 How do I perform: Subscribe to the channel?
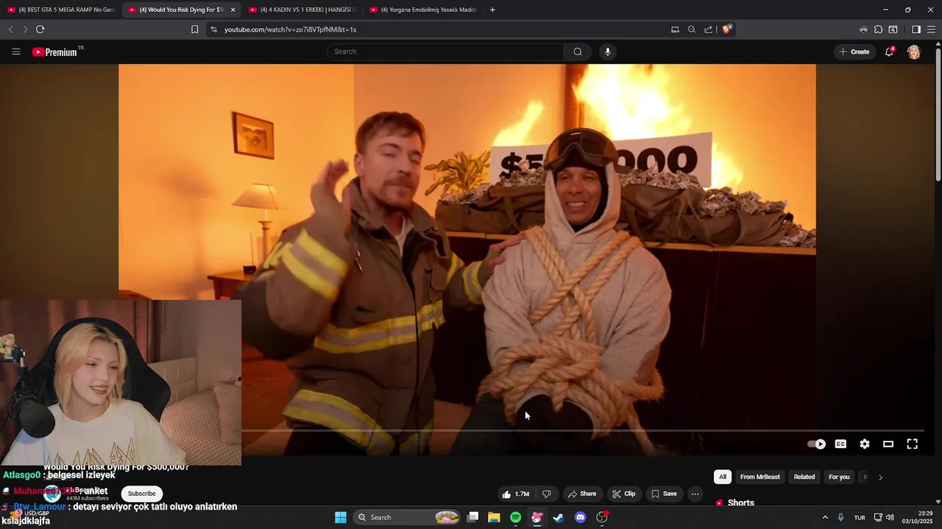[141, 494]
